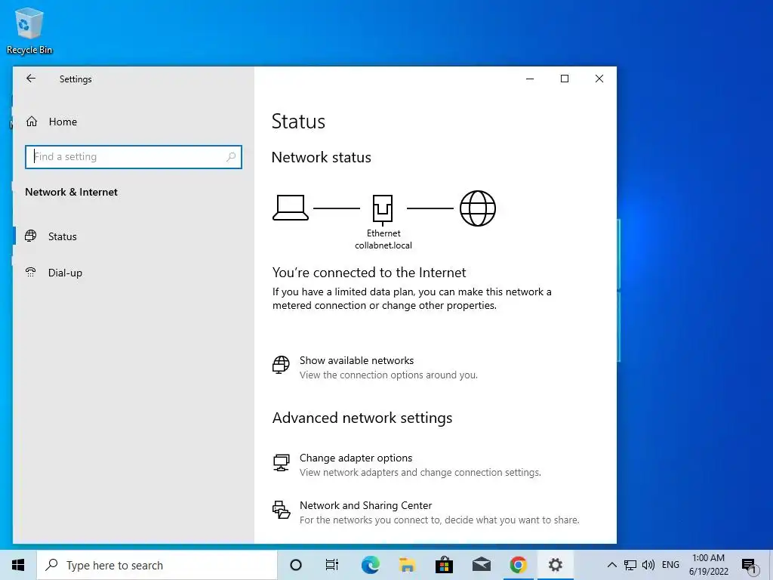Click the Network & Internet heading

pos(72,192)
